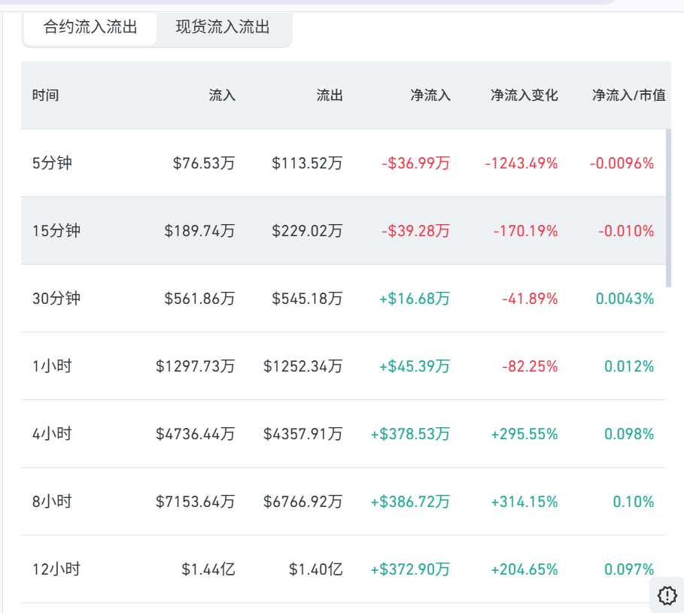Viewport: 684px width, 613px height.
Task: Click net inflow -$36.99万
Action: pos(415,163)
